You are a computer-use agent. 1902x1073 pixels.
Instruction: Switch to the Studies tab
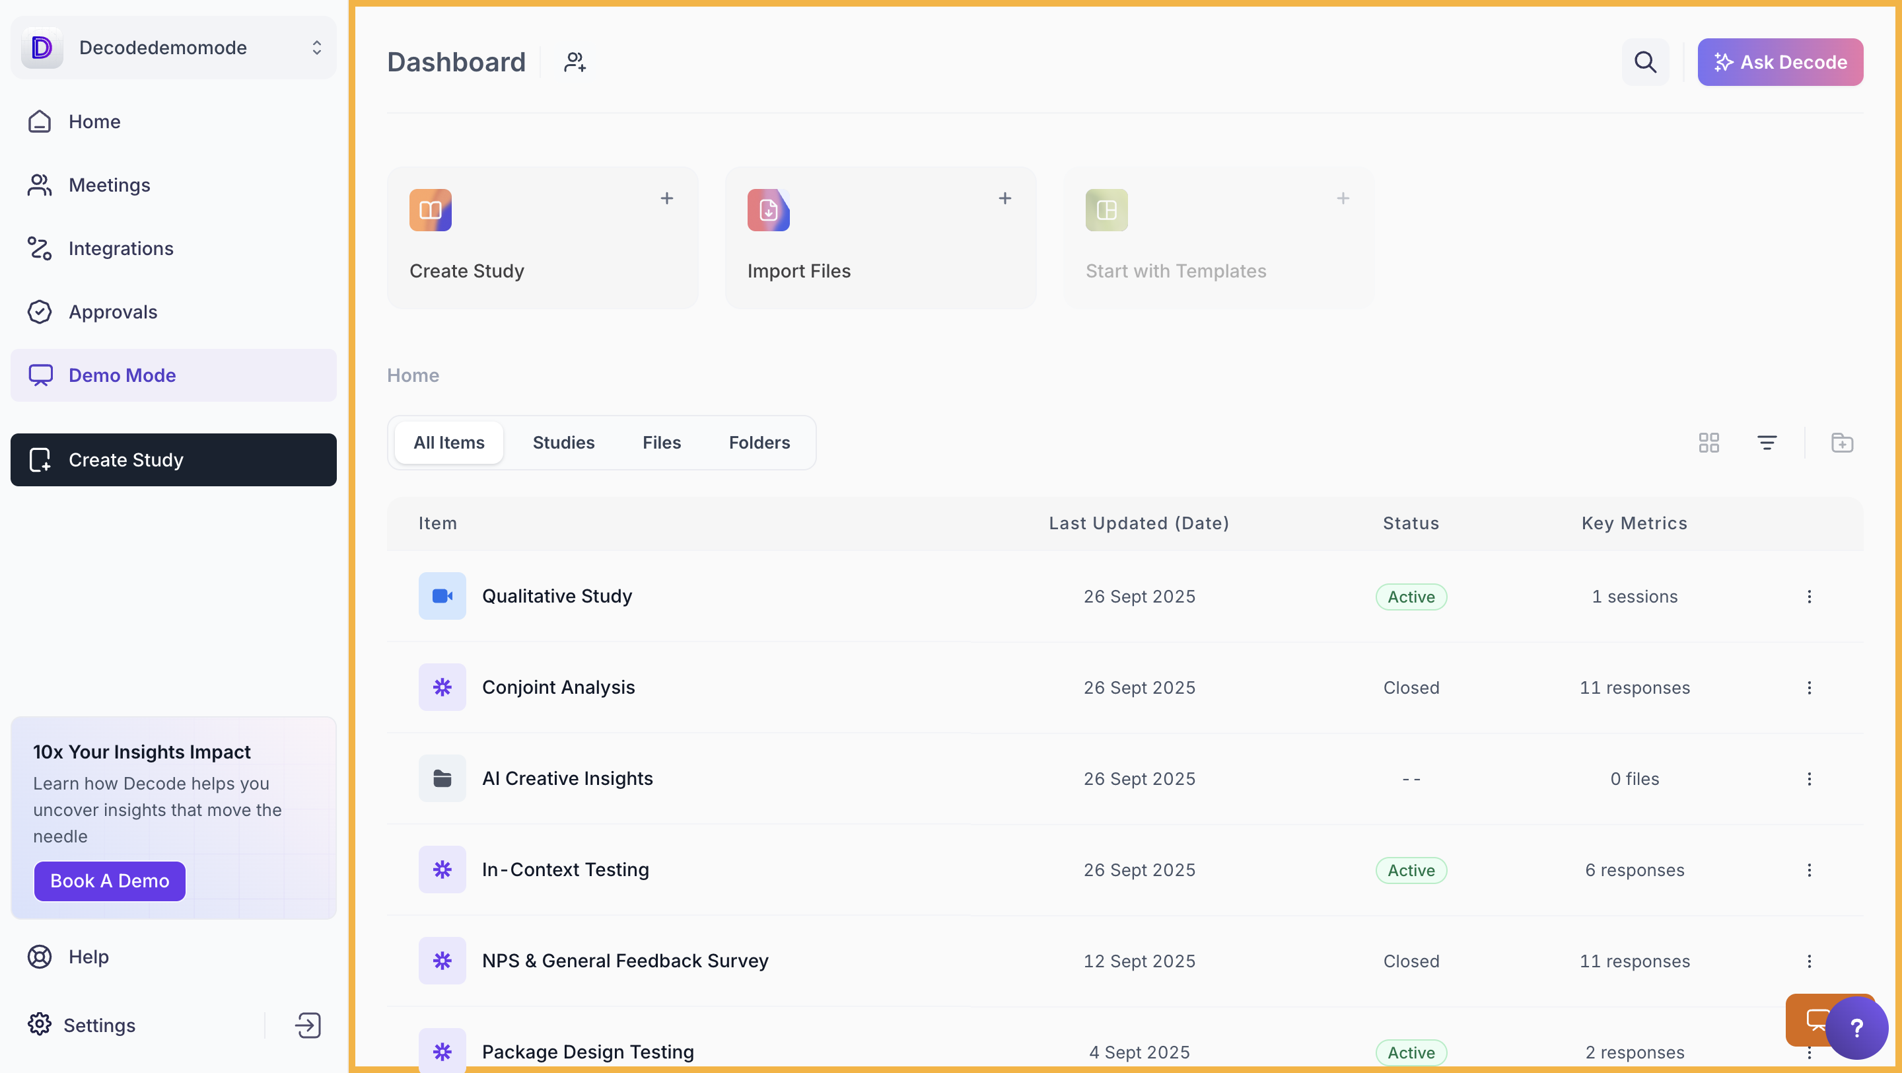(563, 442)
